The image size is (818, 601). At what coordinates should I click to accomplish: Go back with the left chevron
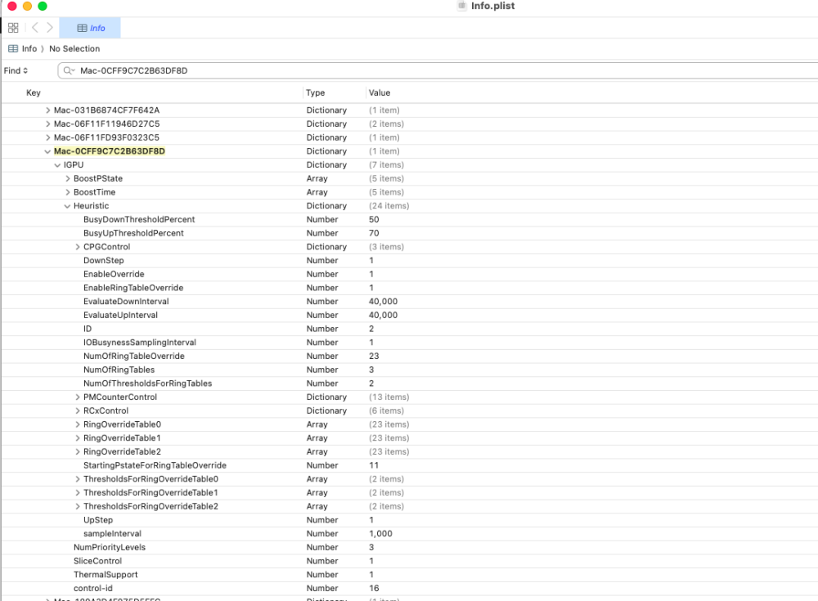coord(35,28)
